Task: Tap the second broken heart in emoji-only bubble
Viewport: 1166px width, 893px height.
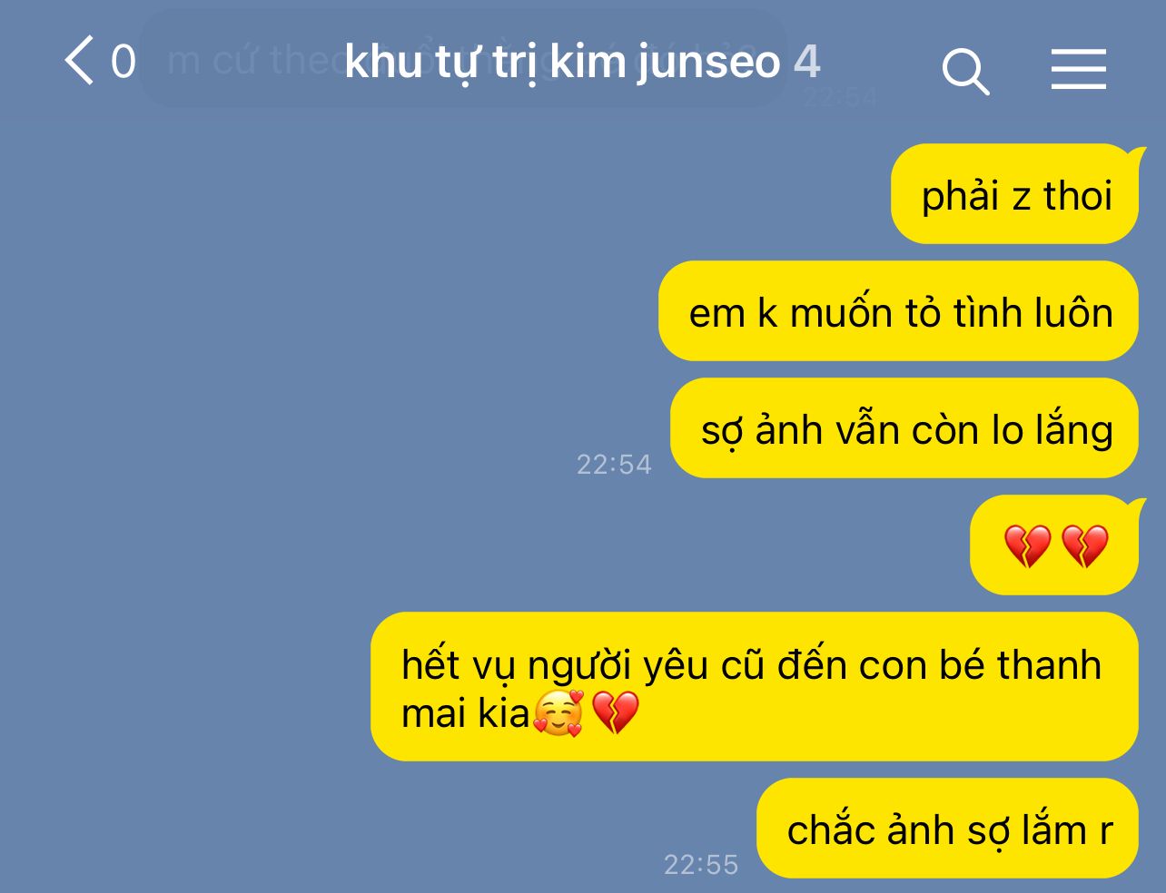Action: [1085, 546]
